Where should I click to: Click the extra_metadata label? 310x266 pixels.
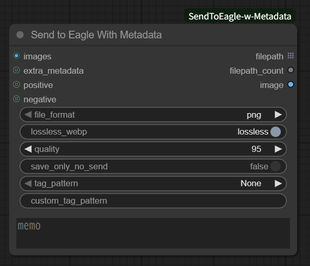54,71
